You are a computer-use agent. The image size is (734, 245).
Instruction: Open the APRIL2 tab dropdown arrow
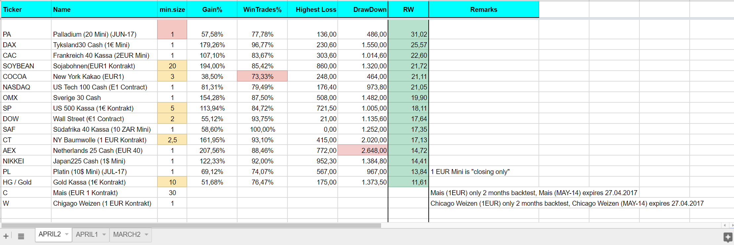[x=67, y=234]
